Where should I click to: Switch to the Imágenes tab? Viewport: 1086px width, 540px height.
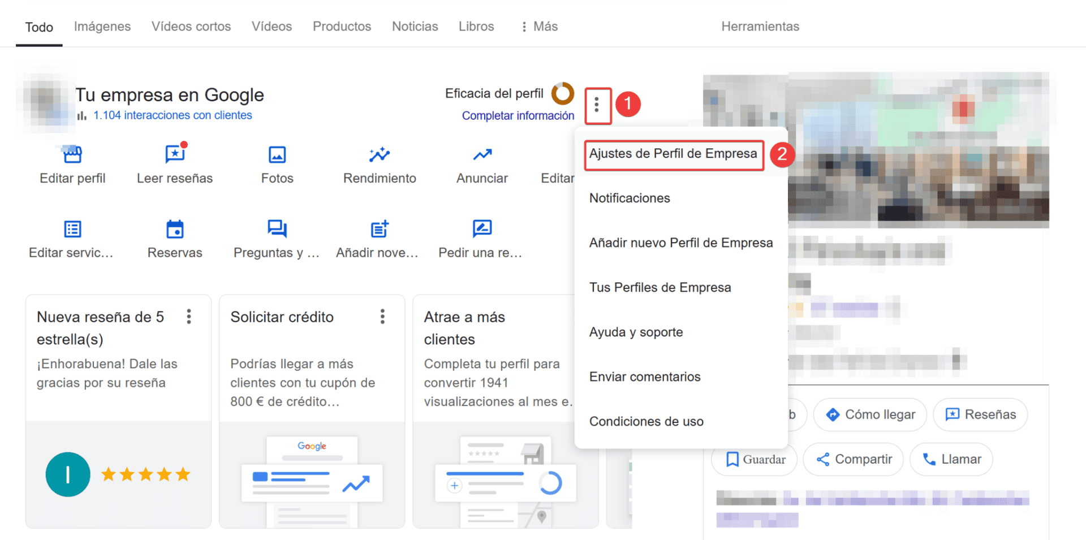102,26
